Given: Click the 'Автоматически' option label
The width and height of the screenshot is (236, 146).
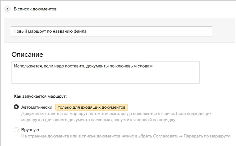Looking at the screenshot, I should 37,107.
